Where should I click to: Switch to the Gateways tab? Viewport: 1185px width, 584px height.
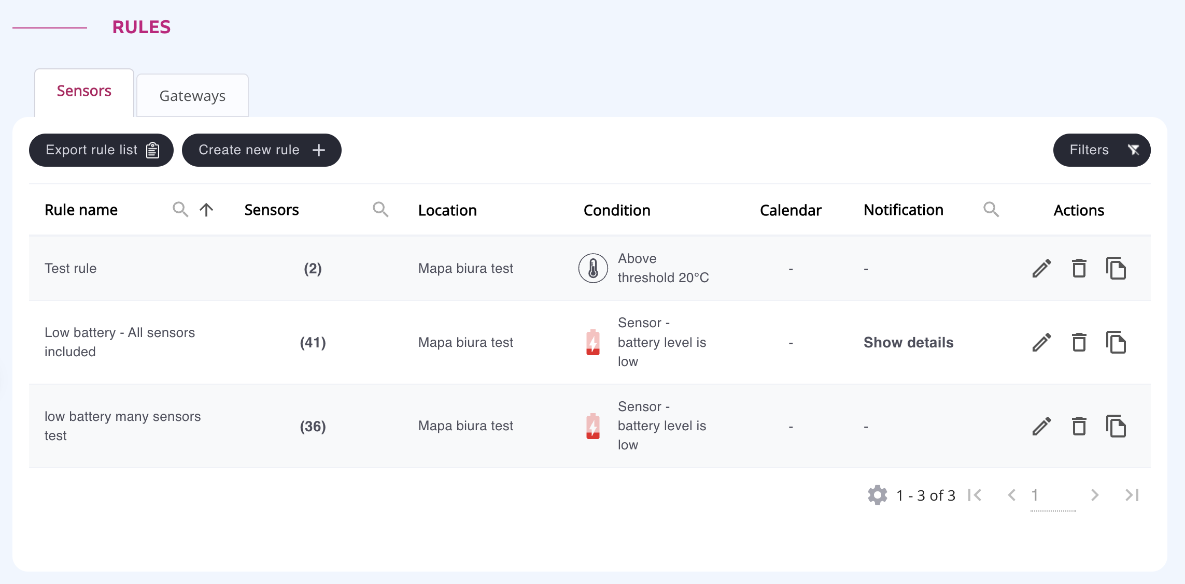pyautogui.click(x=192, y=96)
